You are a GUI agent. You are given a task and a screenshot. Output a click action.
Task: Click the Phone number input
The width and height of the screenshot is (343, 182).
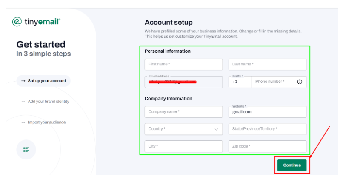[274, 82]
